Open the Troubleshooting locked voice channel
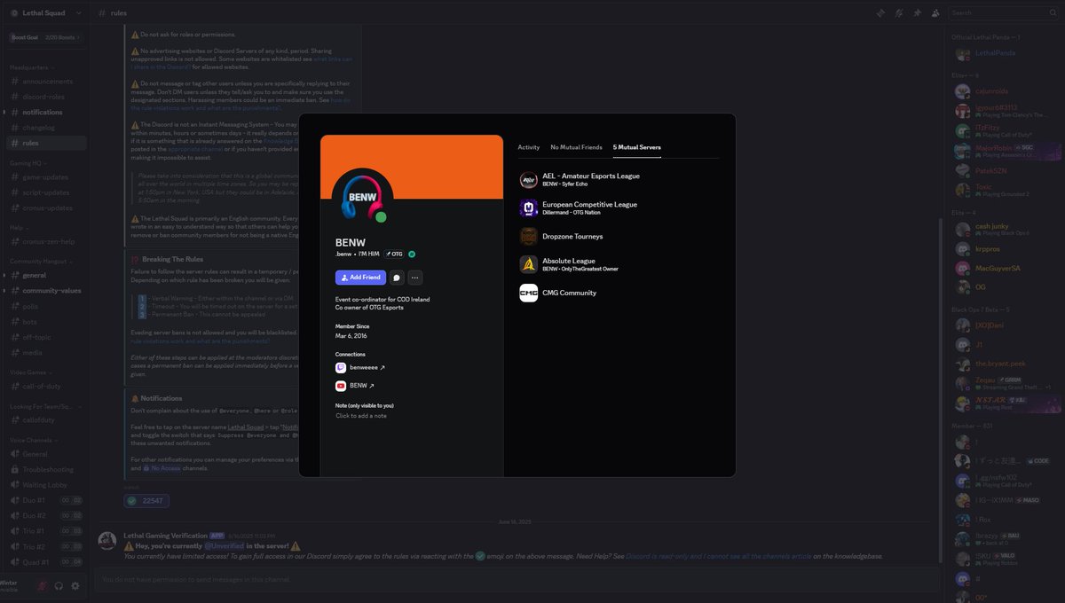 coord(47,469)
